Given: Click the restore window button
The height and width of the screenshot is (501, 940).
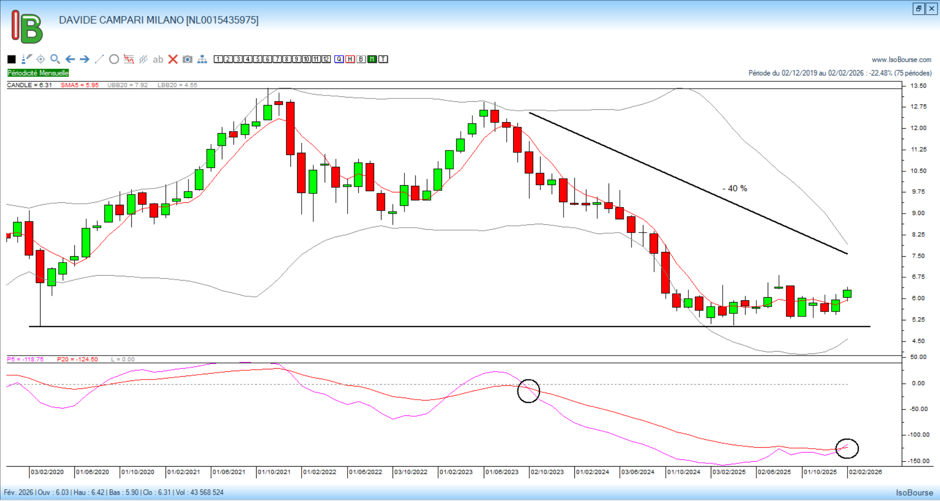Looking at the screenshot, I should pos(918,9).
